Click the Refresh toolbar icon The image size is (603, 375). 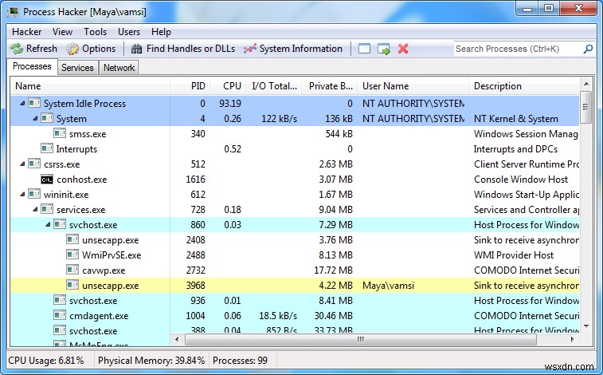[16, 49]
